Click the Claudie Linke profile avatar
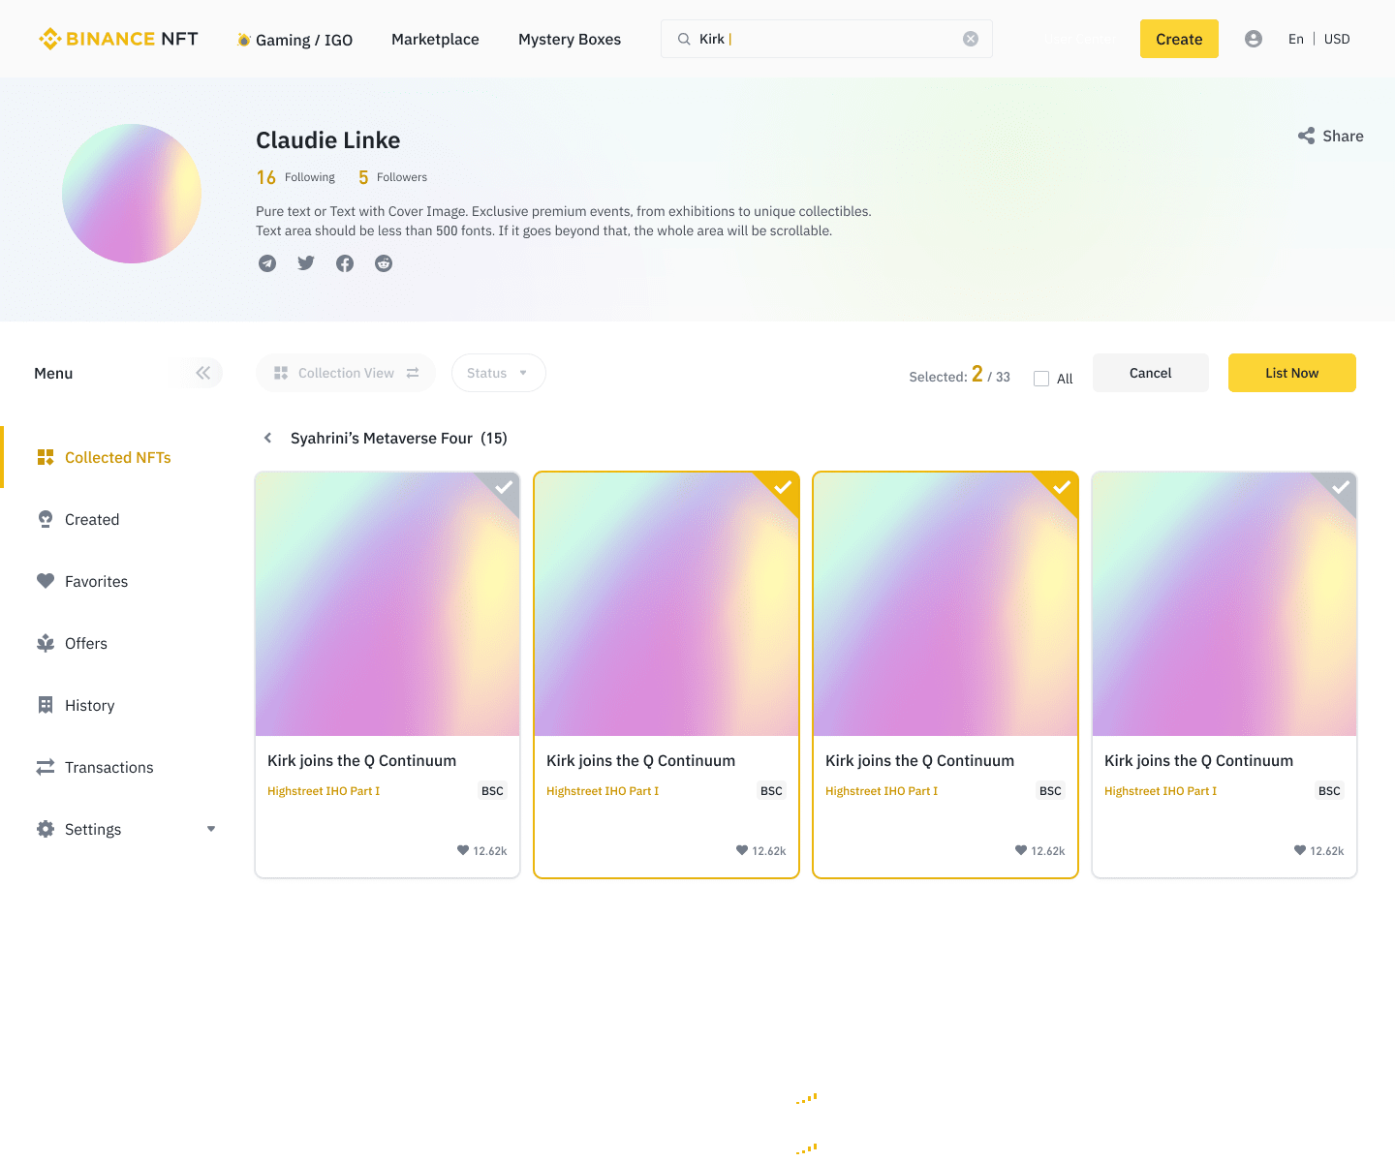 pos(132,194)
